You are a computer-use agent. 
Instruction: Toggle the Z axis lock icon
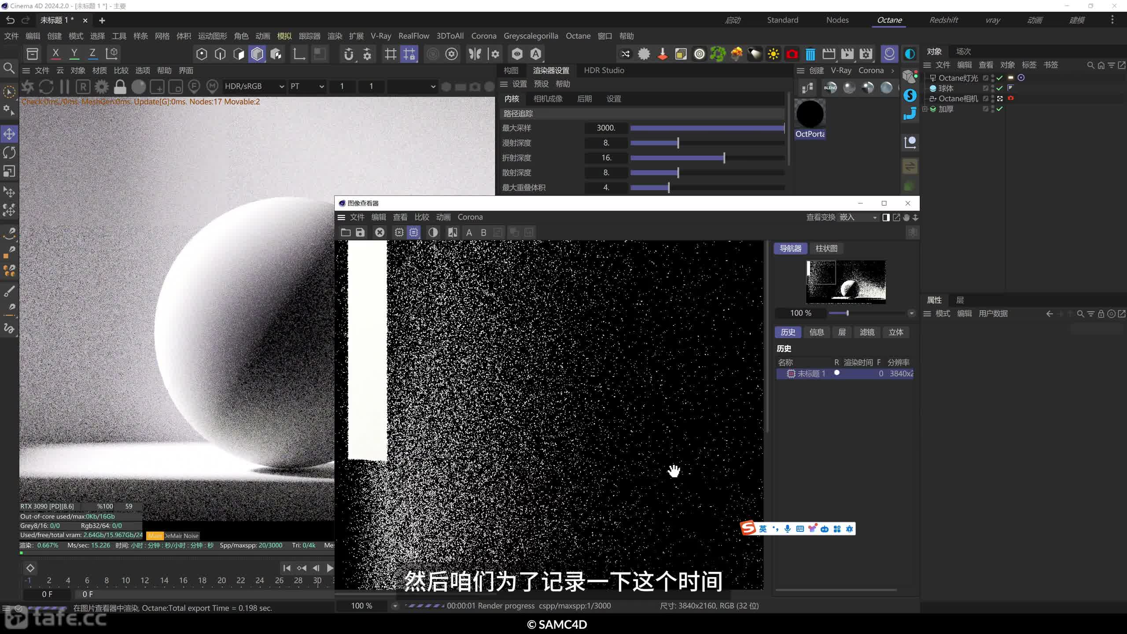click(92, 54)
